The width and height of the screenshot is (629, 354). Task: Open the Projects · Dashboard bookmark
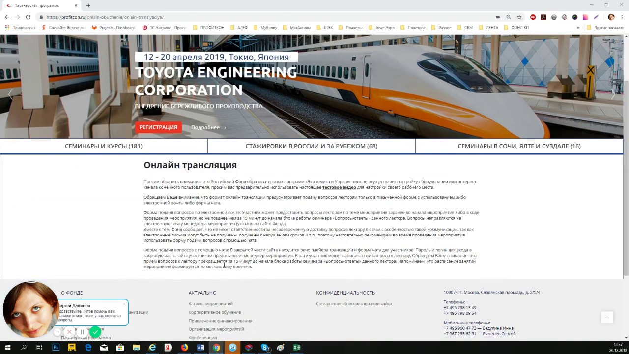(x=113, y=28)
